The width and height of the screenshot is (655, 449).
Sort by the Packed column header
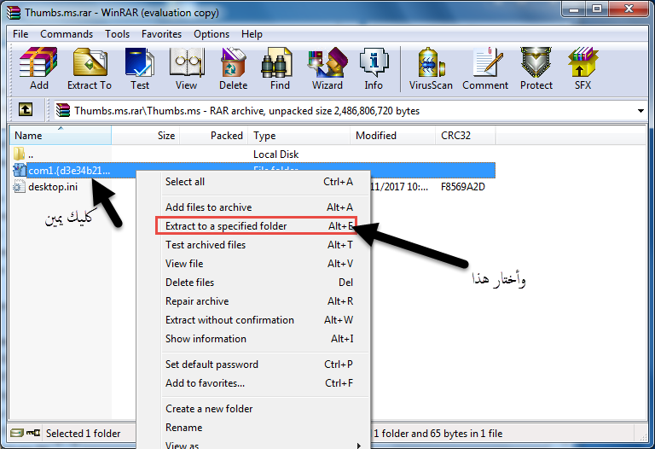pyautogui.click(x=214, y=136)
